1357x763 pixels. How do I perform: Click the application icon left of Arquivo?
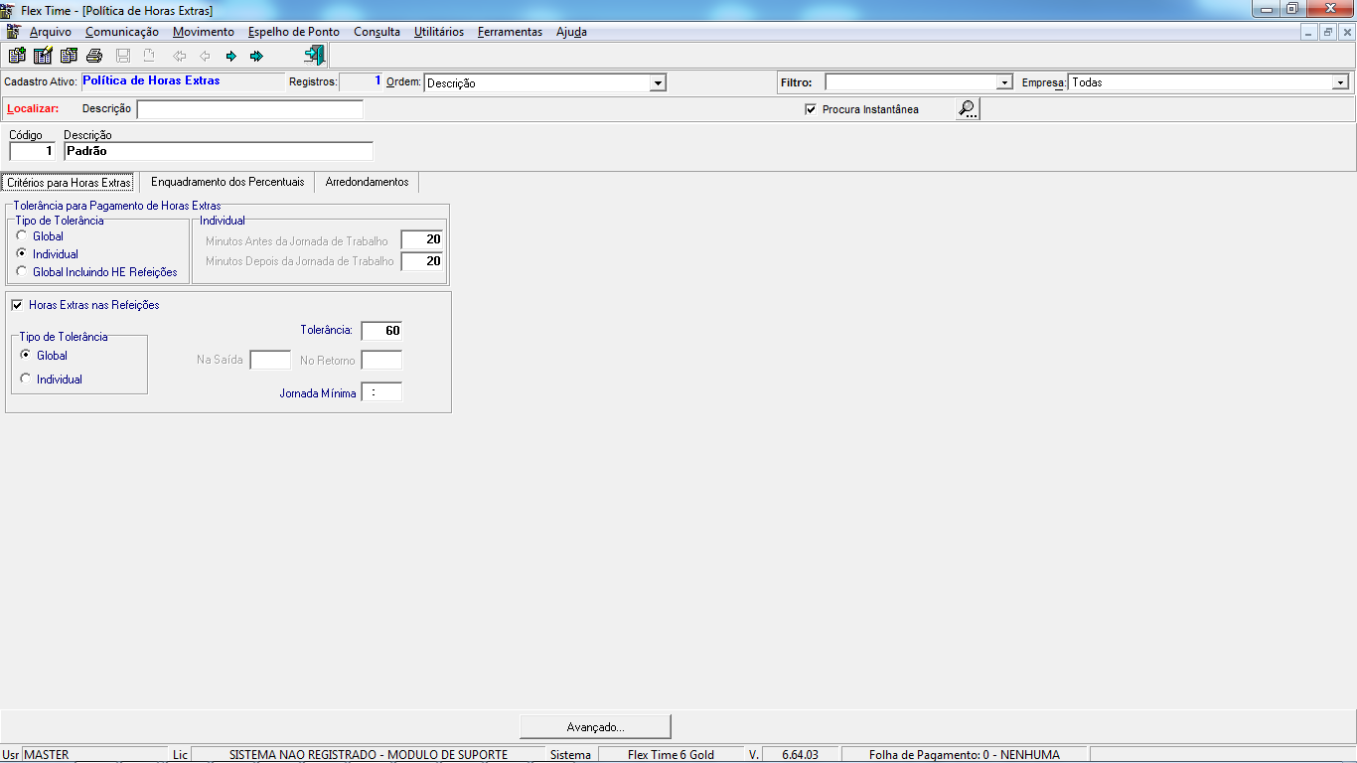[x=14, y=32]
